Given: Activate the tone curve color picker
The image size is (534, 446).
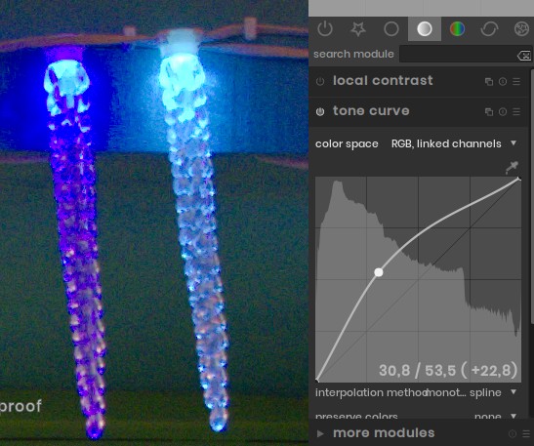Looking at the screenshot, I should [512, 167].
